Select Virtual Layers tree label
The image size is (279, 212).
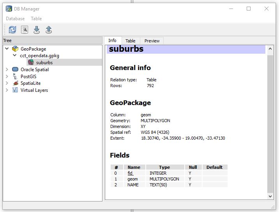click(34, 90)
